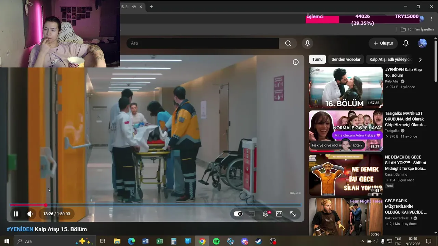Open the Chrome three-dot menu
438x246 pixels.
pos(431,19)
